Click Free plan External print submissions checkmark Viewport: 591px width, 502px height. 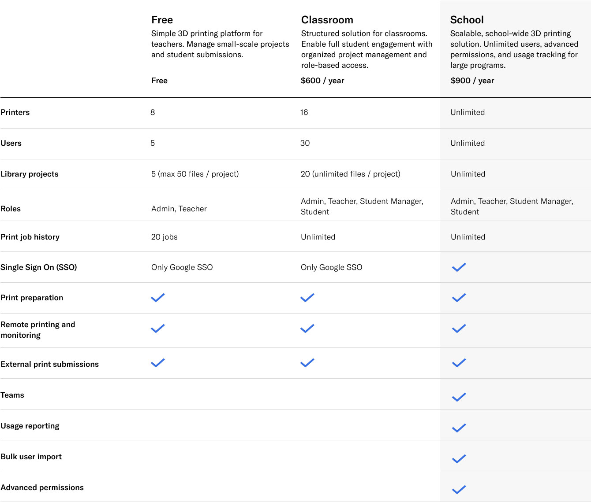[x=157, y=363]
